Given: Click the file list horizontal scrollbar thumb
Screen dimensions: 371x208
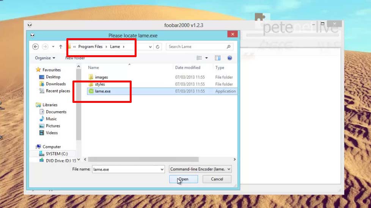Looking at the screenshot, I should 143,160.
